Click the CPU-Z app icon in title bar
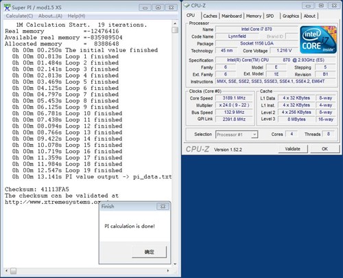 (187, 5)
